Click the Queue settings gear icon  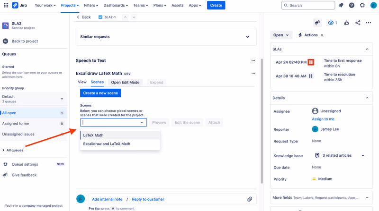tap(5, 164)
